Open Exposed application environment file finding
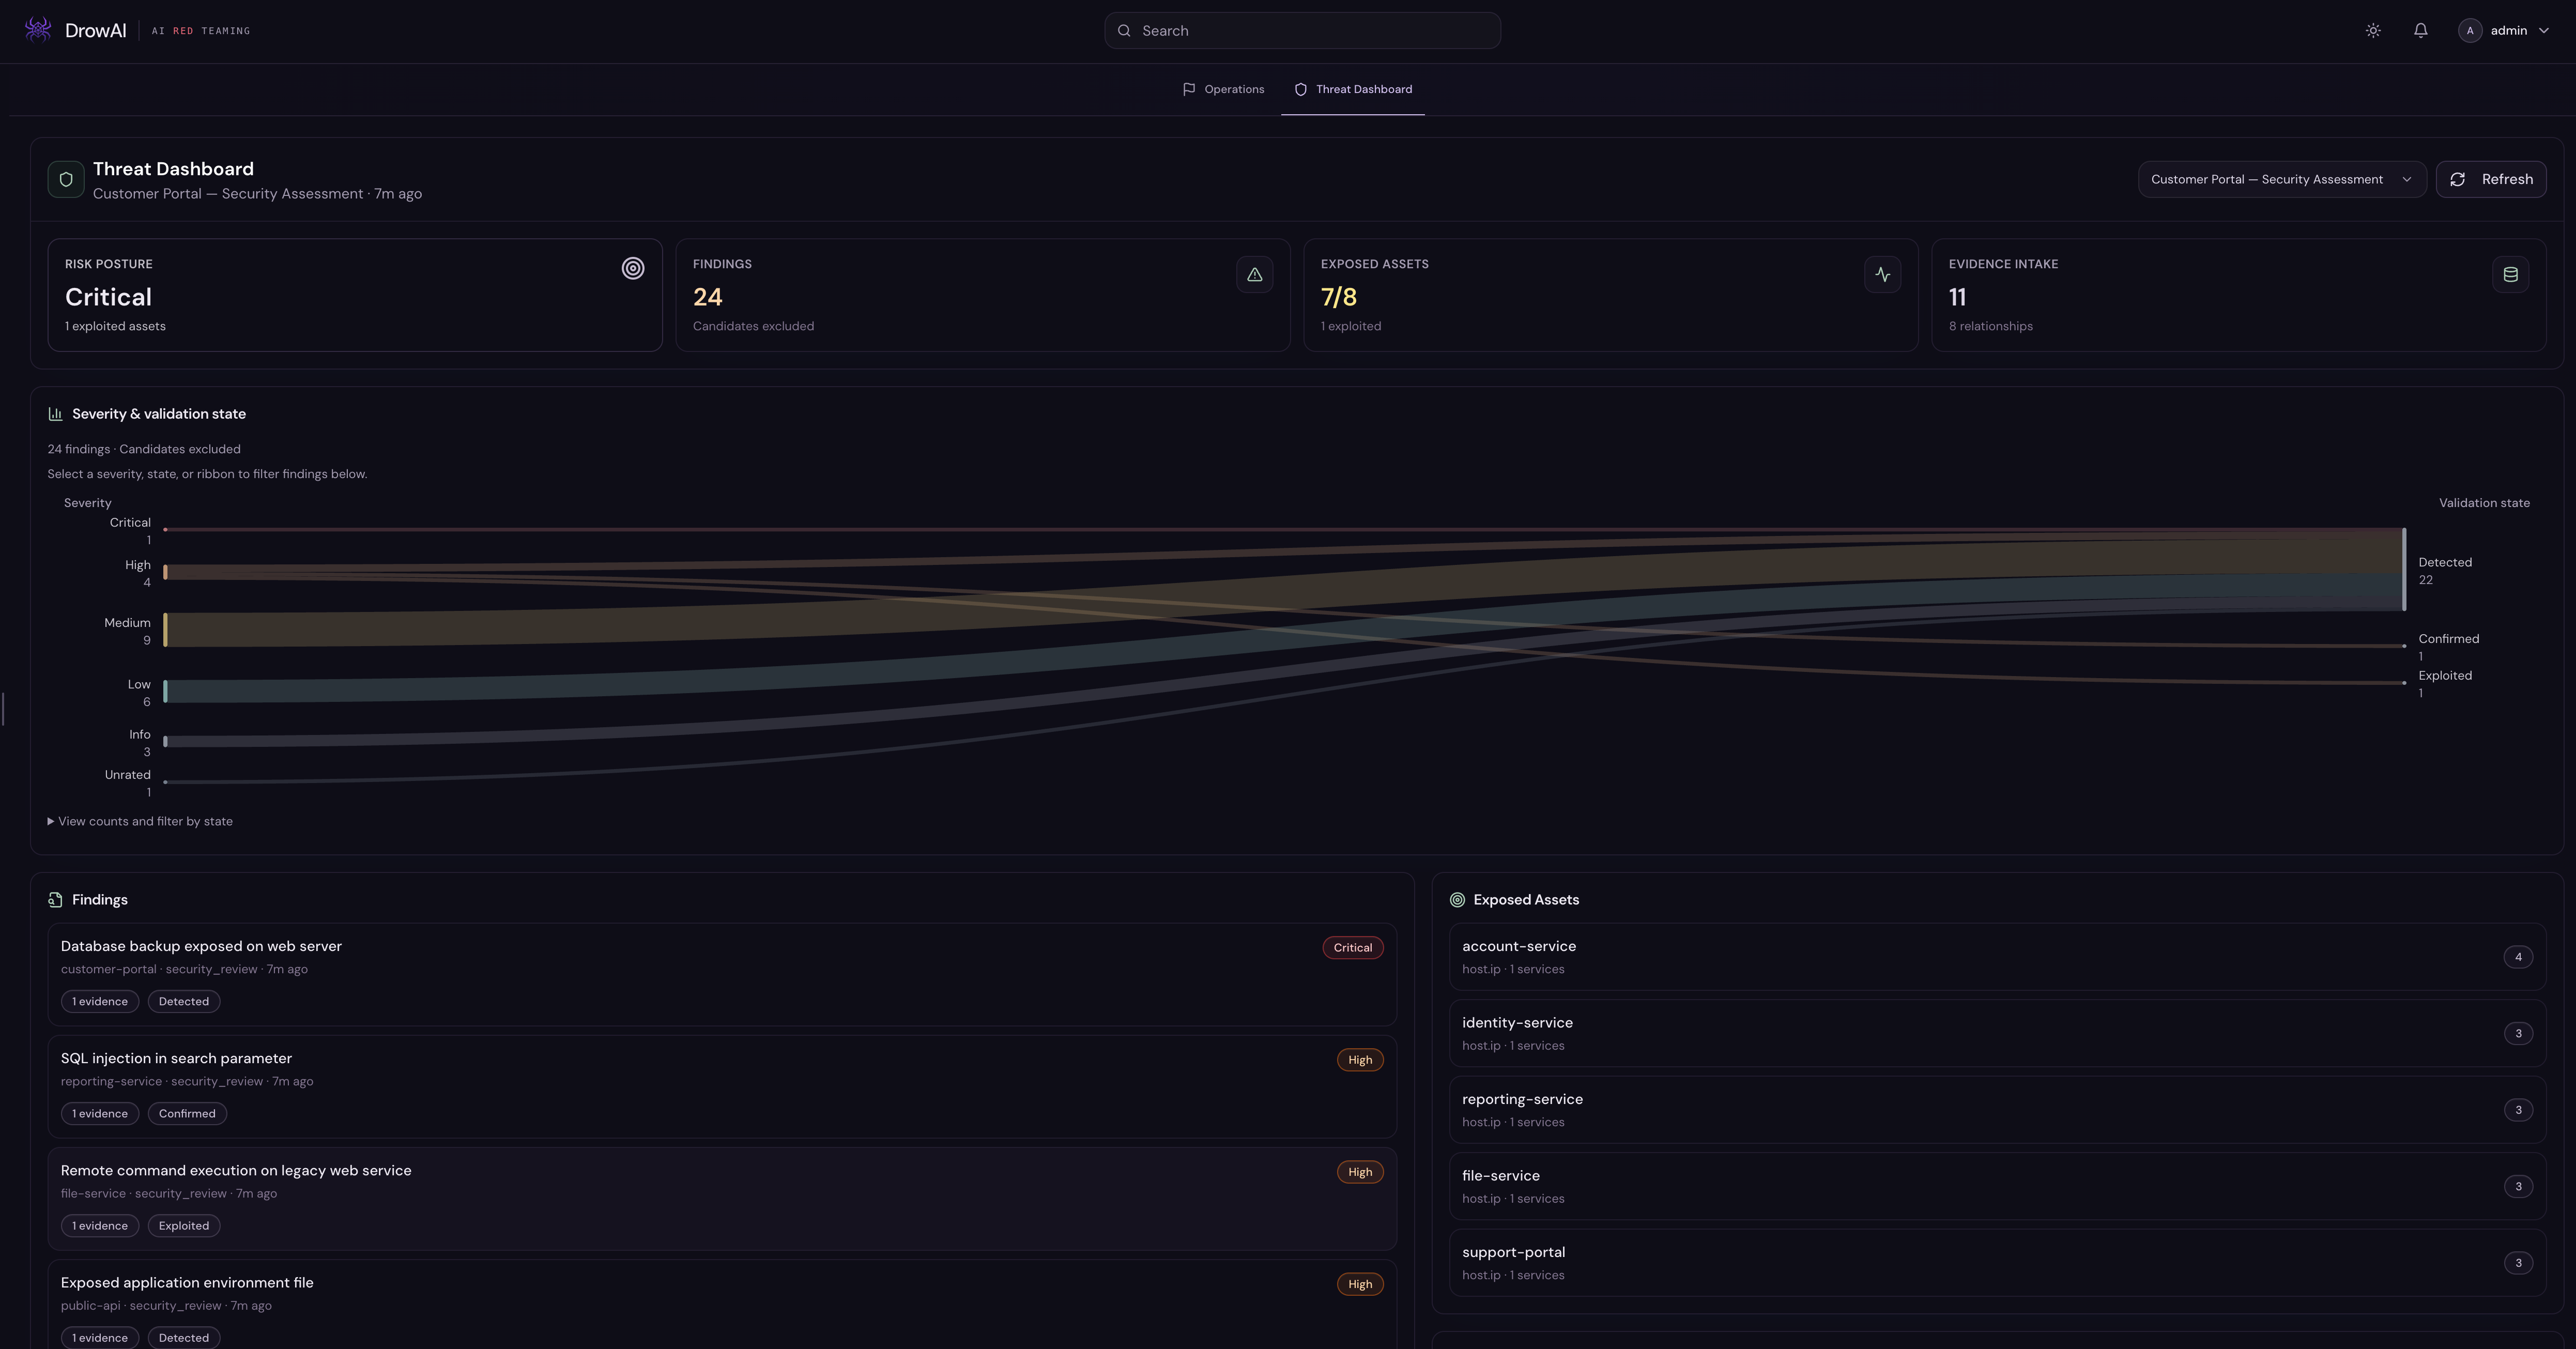 pyautogui.click(x=722, y=1304)
